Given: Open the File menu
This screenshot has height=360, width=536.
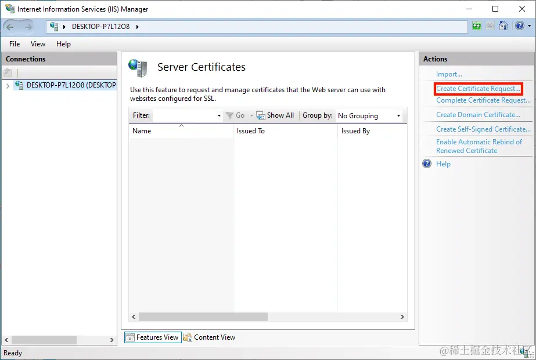Looking at the screenshot, I should pyautogui.click(x=15, y=44).
